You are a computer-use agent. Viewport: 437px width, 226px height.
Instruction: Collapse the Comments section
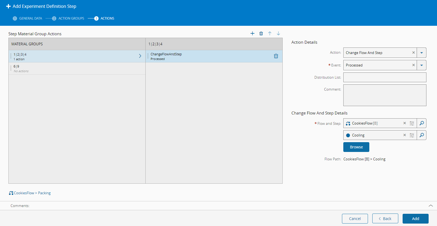pos(431,206)
